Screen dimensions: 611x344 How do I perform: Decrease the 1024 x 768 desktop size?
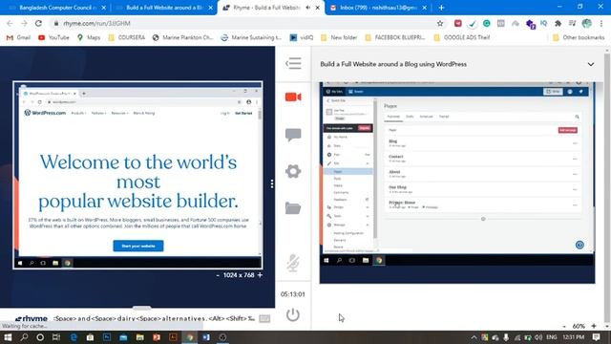click(x=218, y=275)
